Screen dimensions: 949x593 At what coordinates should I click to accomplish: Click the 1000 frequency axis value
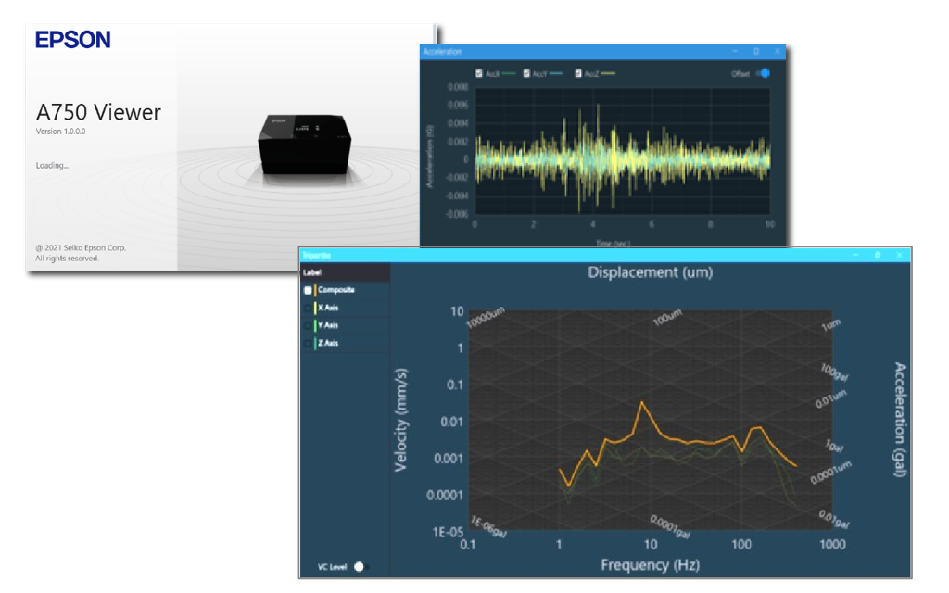(x=833, y=545)
